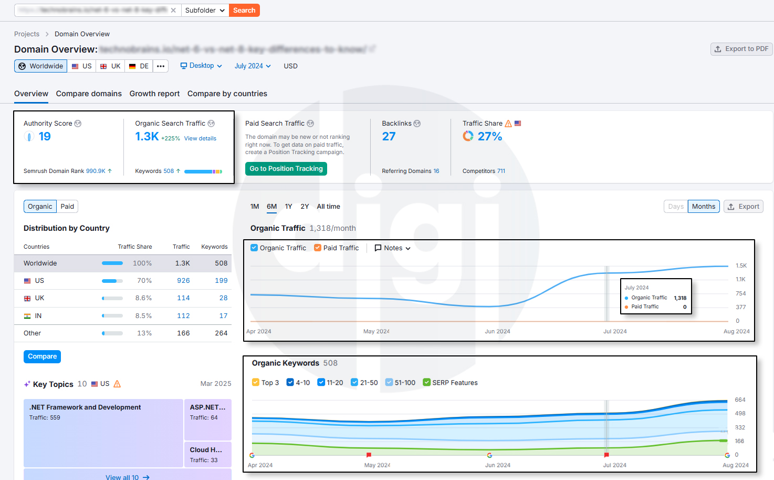Screen dimensions: 774x480
Task: Switch distribution to Paid
Action: tap(67, 207)
